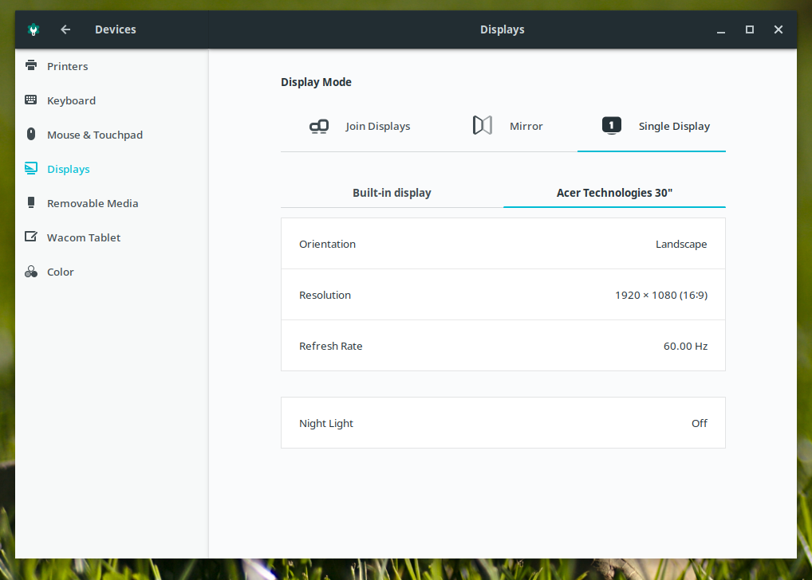Open 1920 × 1080 (16:9) resolution value
This screenshot has height=580, width=812.
click(x=660, y=295)
